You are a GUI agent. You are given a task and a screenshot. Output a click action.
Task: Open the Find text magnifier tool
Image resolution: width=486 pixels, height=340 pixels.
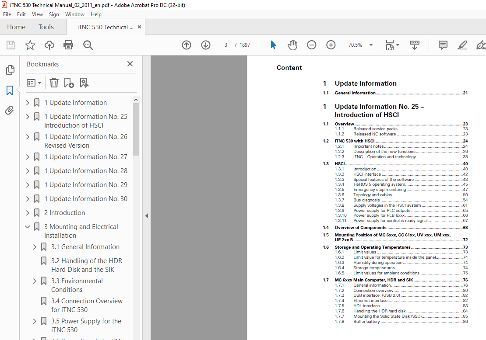[x=88, y=45]
